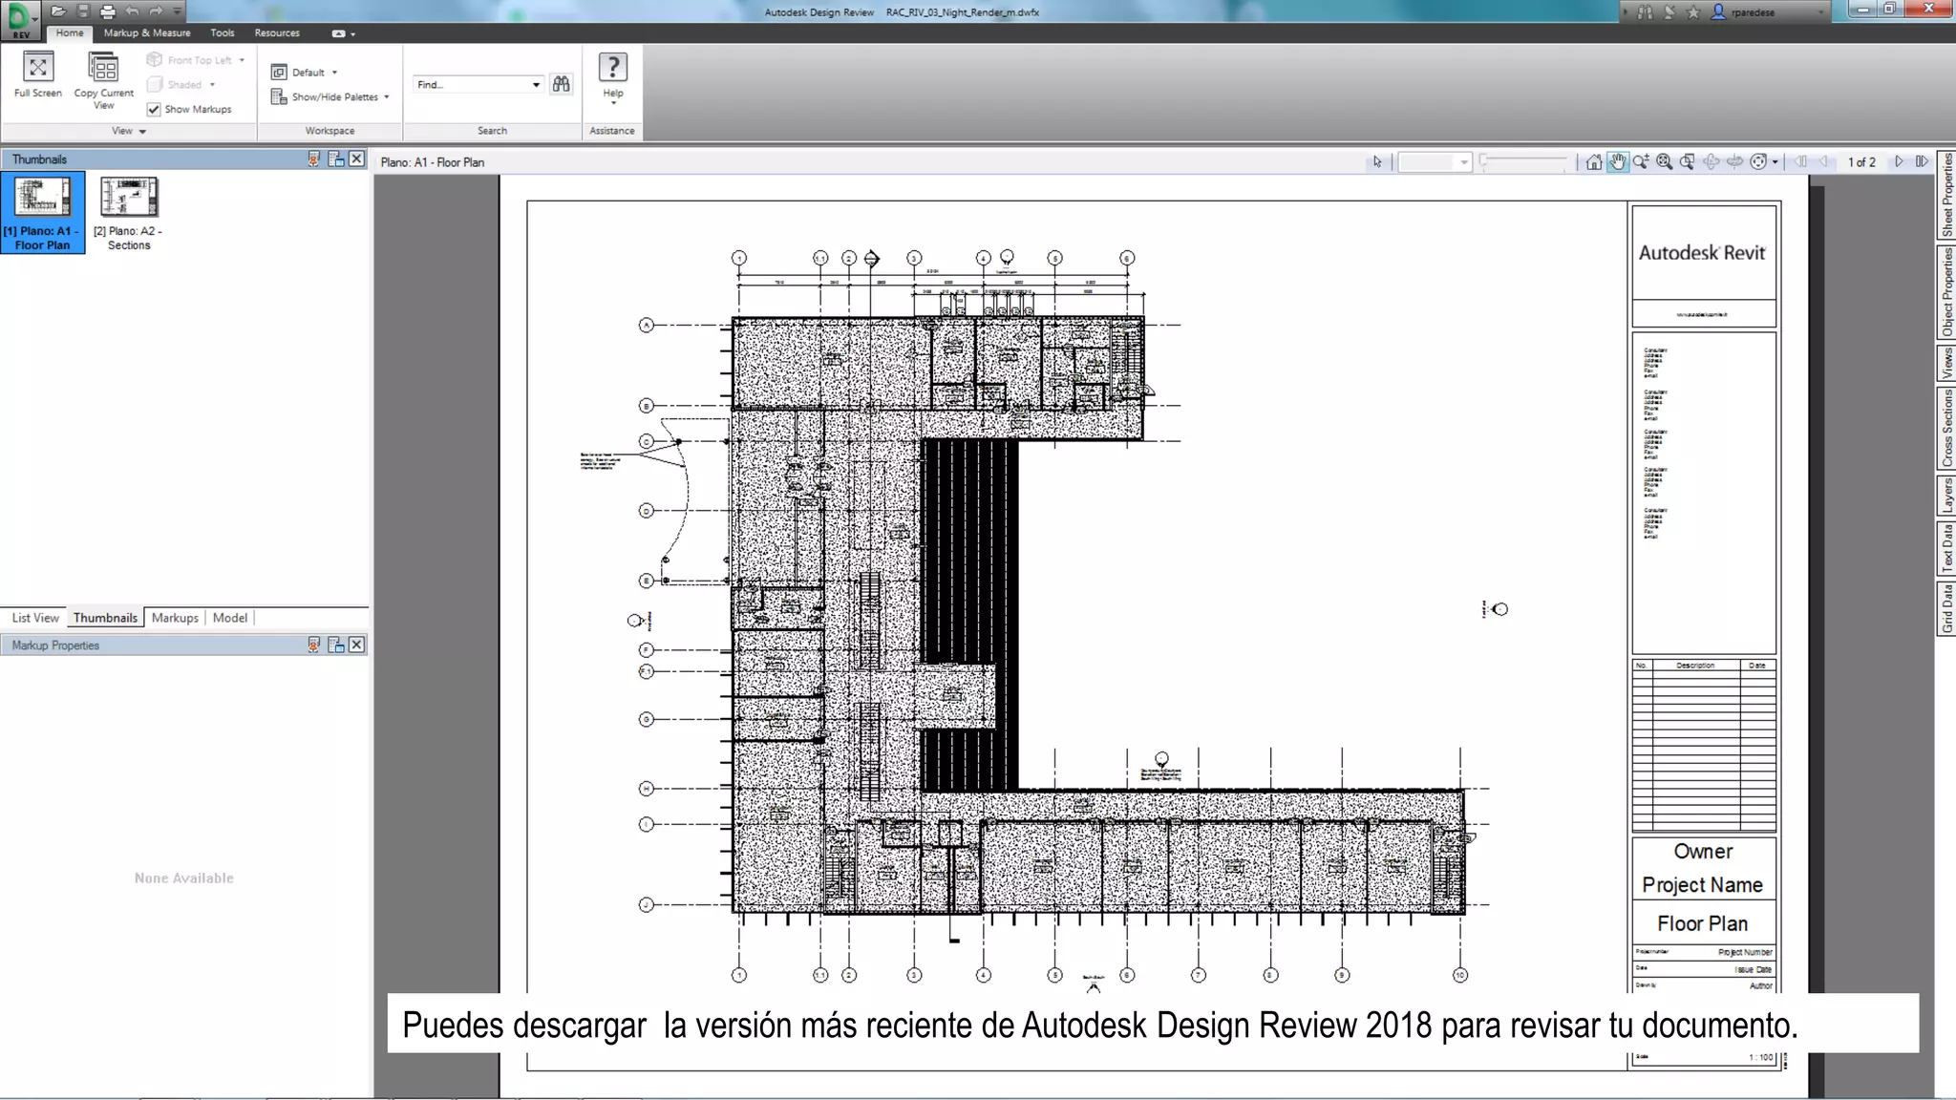Expand the View panel dropdown arrow
This screenshot has height=1100, width=1956.
coord(142,131)
